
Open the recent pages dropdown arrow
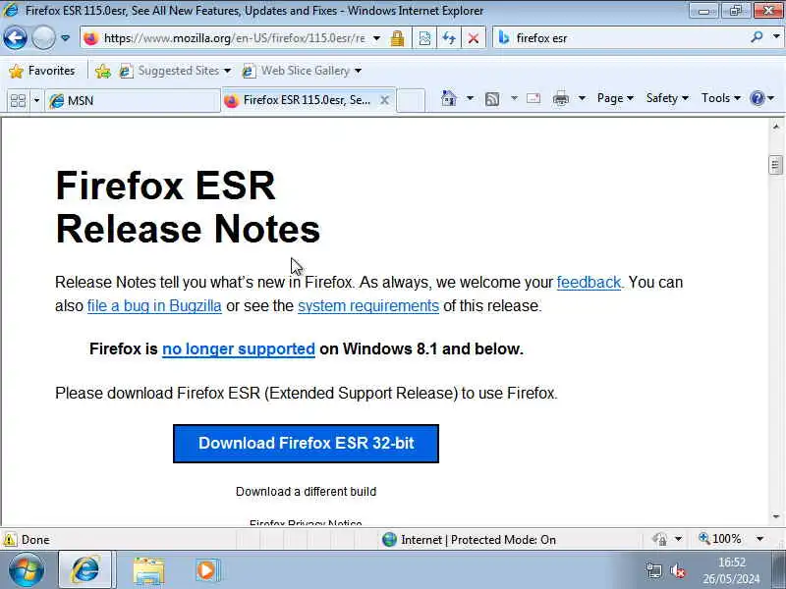point(65,38)
